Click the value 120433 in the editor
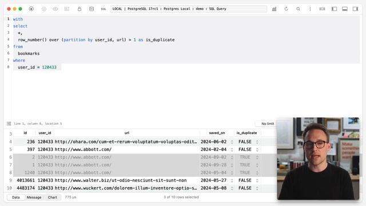The width and height of the screenshot is (366, 206). [49, 68]
